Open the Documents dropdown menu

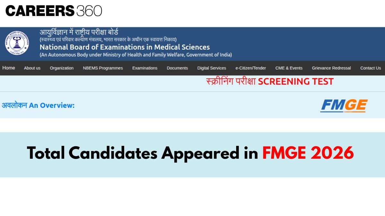pyautogui.click(x=177, y=68)
